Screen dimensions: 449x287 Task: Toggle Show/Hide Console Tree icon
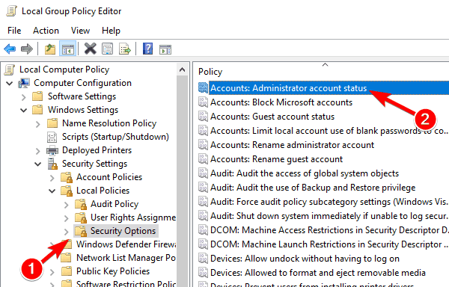tap(68, 49)
